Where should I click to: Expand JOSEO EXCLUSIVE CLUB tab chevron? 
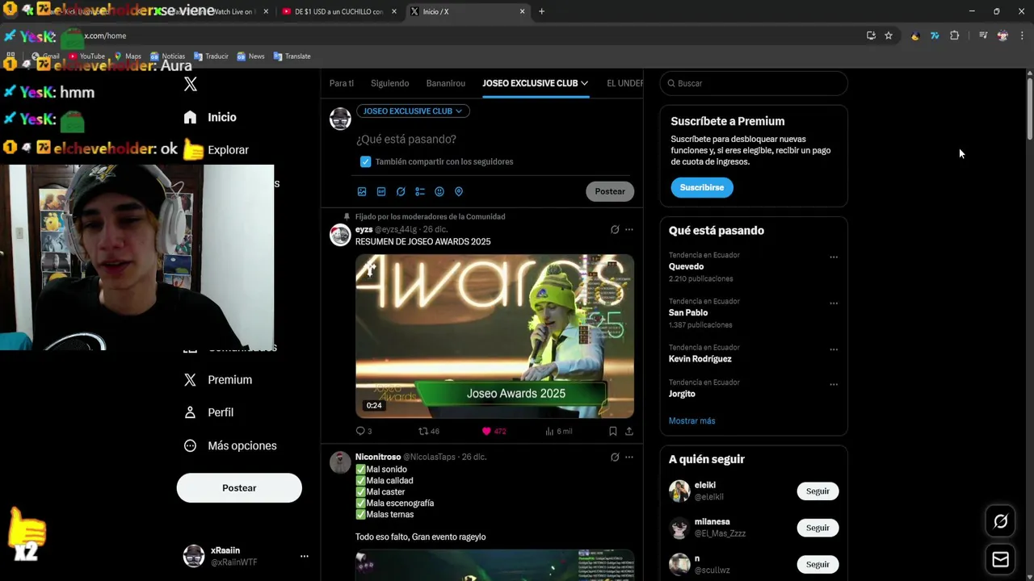[x=584, y=83]
